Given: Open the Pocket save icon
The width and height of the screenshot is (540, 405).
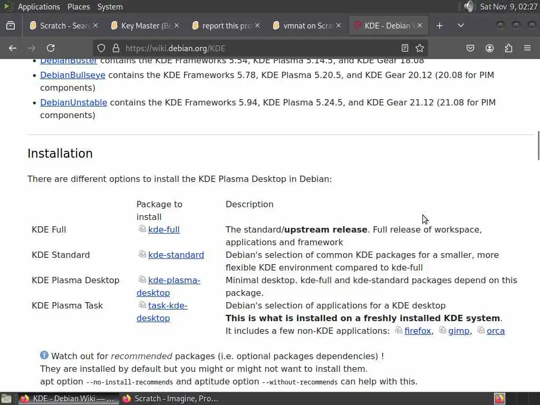Looking at the screenshot, I should 470,48.
